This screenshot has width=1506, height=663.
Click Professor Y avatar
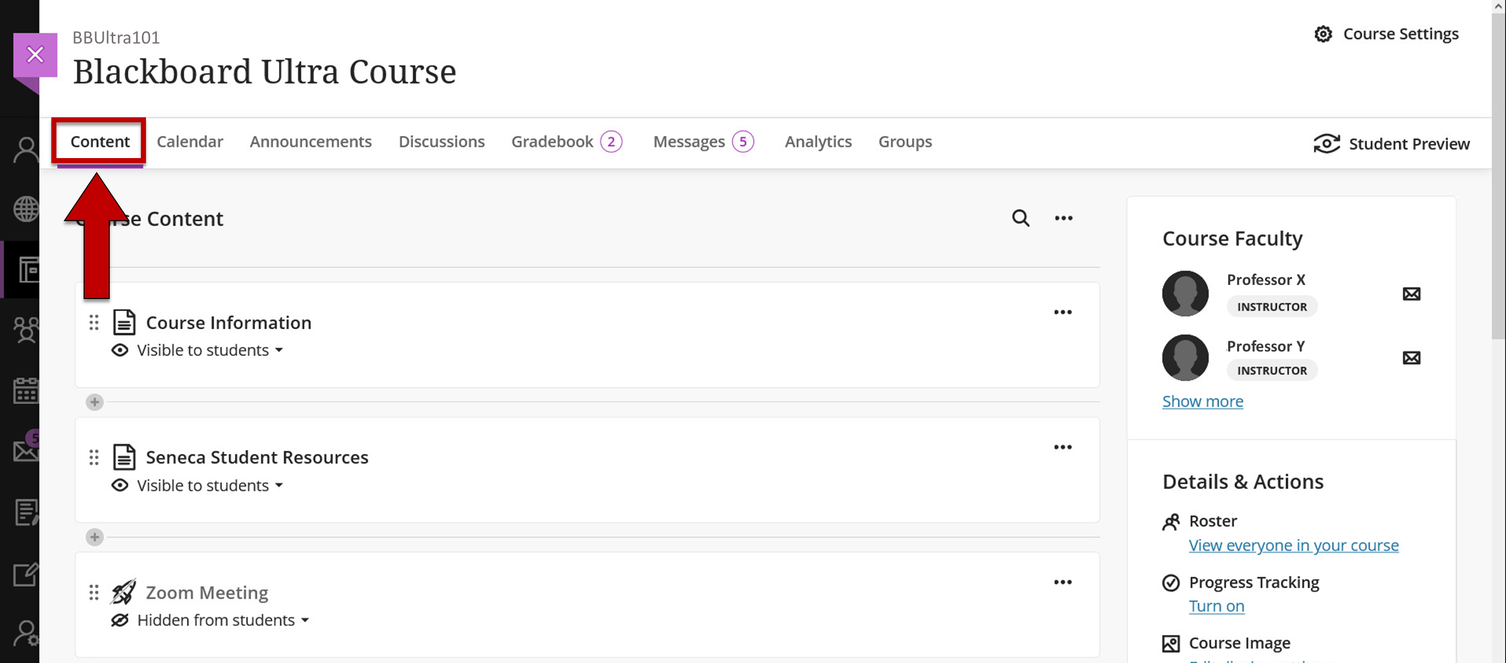(1185, 357)
